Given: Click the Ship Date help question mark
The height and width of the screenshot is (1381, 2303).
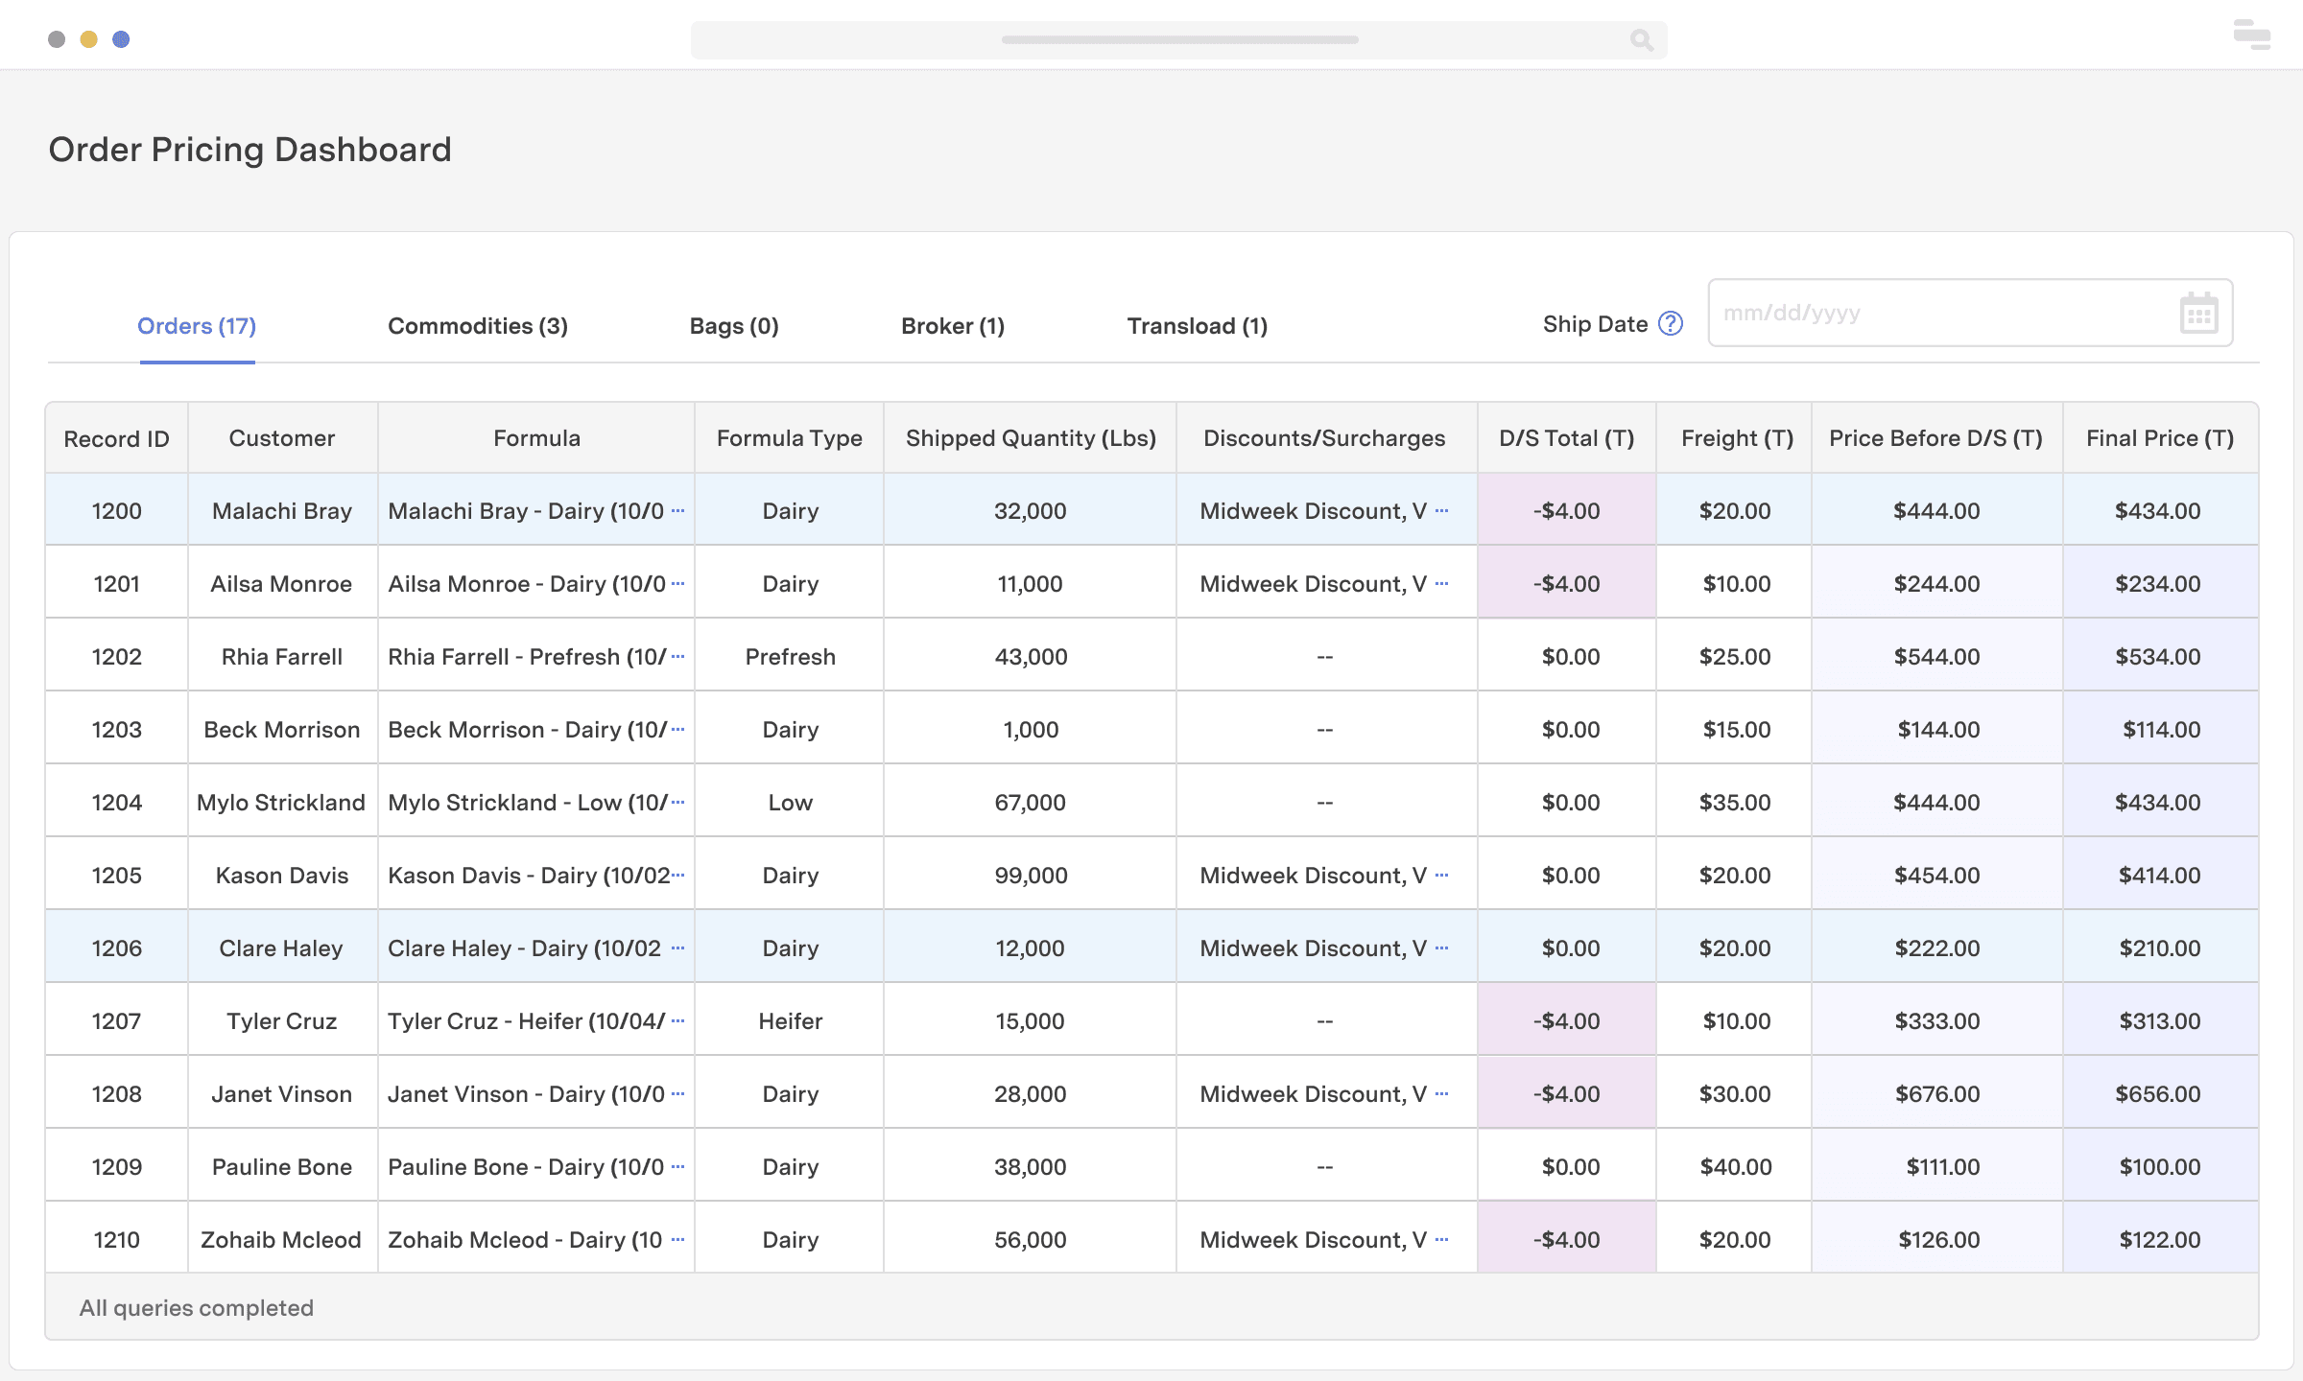Looking at the screenshot, I should (x=1669, y=324).
